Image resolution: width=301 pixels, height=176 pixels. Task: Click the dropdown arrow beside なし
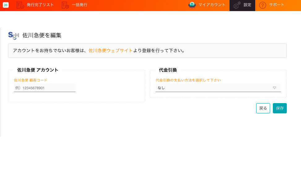tap(274, 88)
